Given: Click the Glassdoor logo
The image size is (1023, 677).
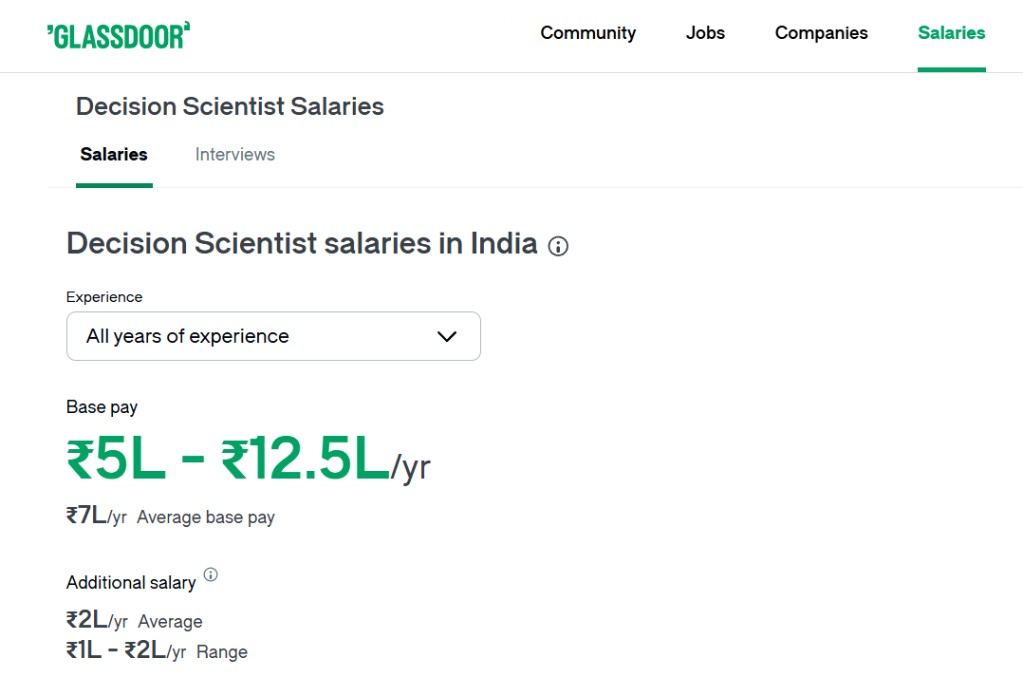Looking at the screenshot, I should tap(119, 35).
